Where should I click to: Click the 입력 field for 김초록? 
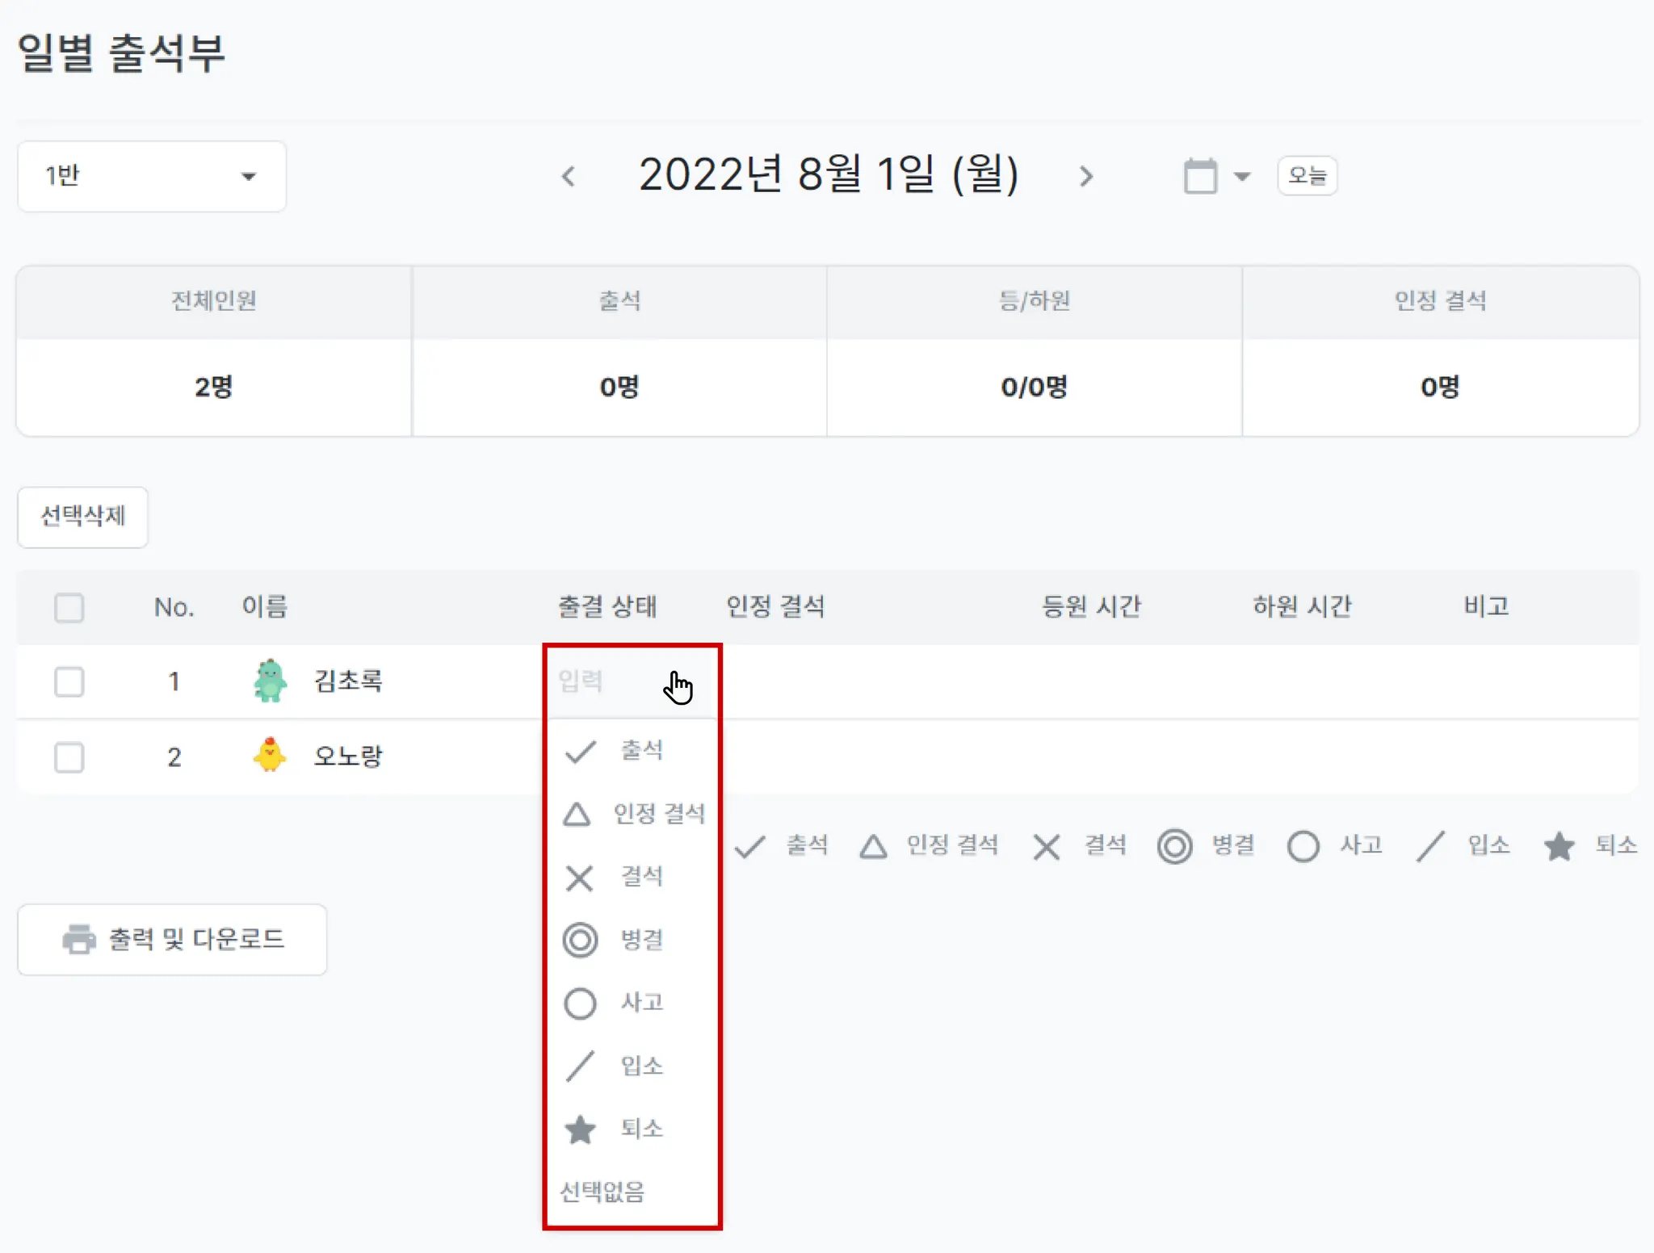(x=632, y=681)
